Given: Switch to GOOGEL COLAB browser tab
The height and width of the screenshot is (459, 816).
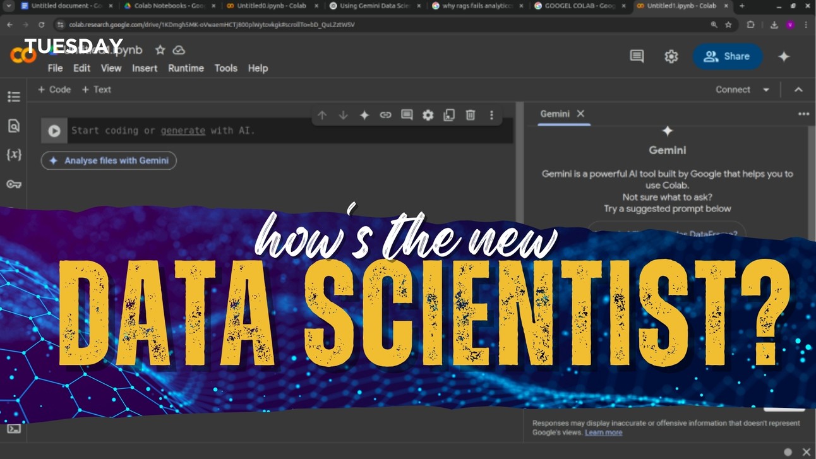Looking at the screenshot, I should coord(580,6).
